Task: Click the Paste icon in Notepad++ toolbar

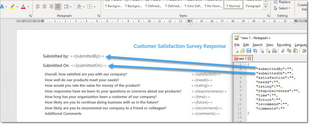Action: pos(295,51)
